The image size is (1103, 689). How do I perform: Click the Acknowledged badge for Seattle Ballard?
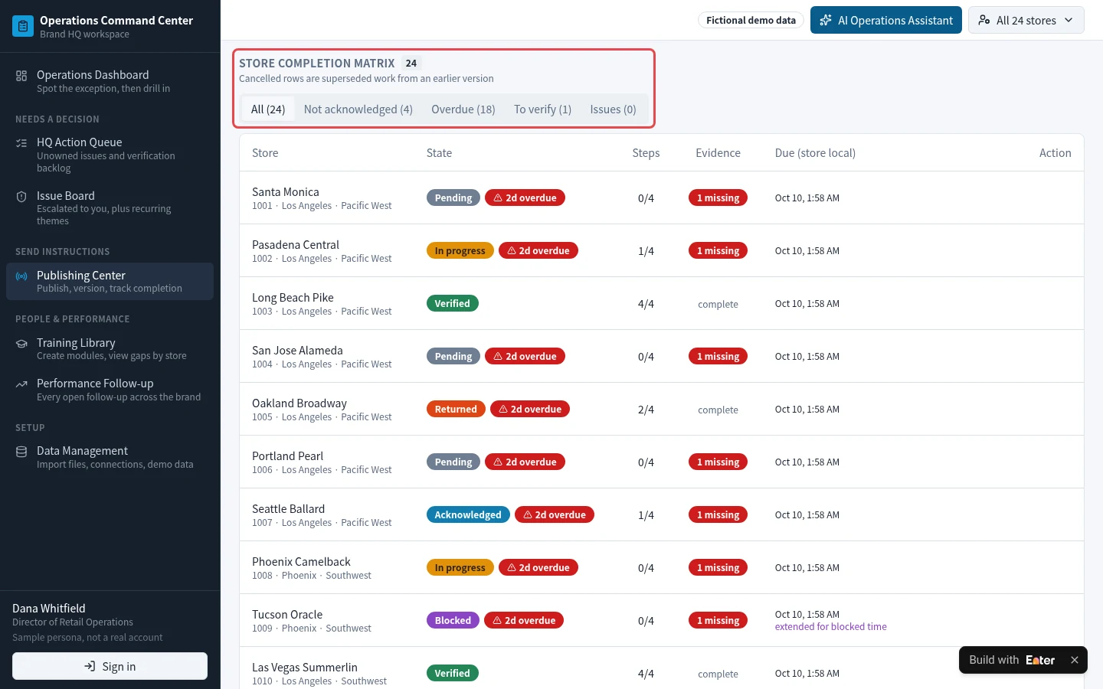468,514
